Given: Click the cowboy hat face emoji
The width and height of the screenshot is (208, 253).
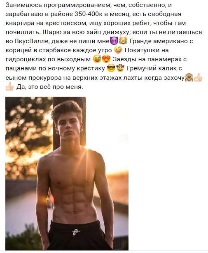Looking at the screenshot, I should pos(120,68).
